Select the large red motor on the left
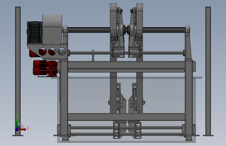 (x=45, y=68)
